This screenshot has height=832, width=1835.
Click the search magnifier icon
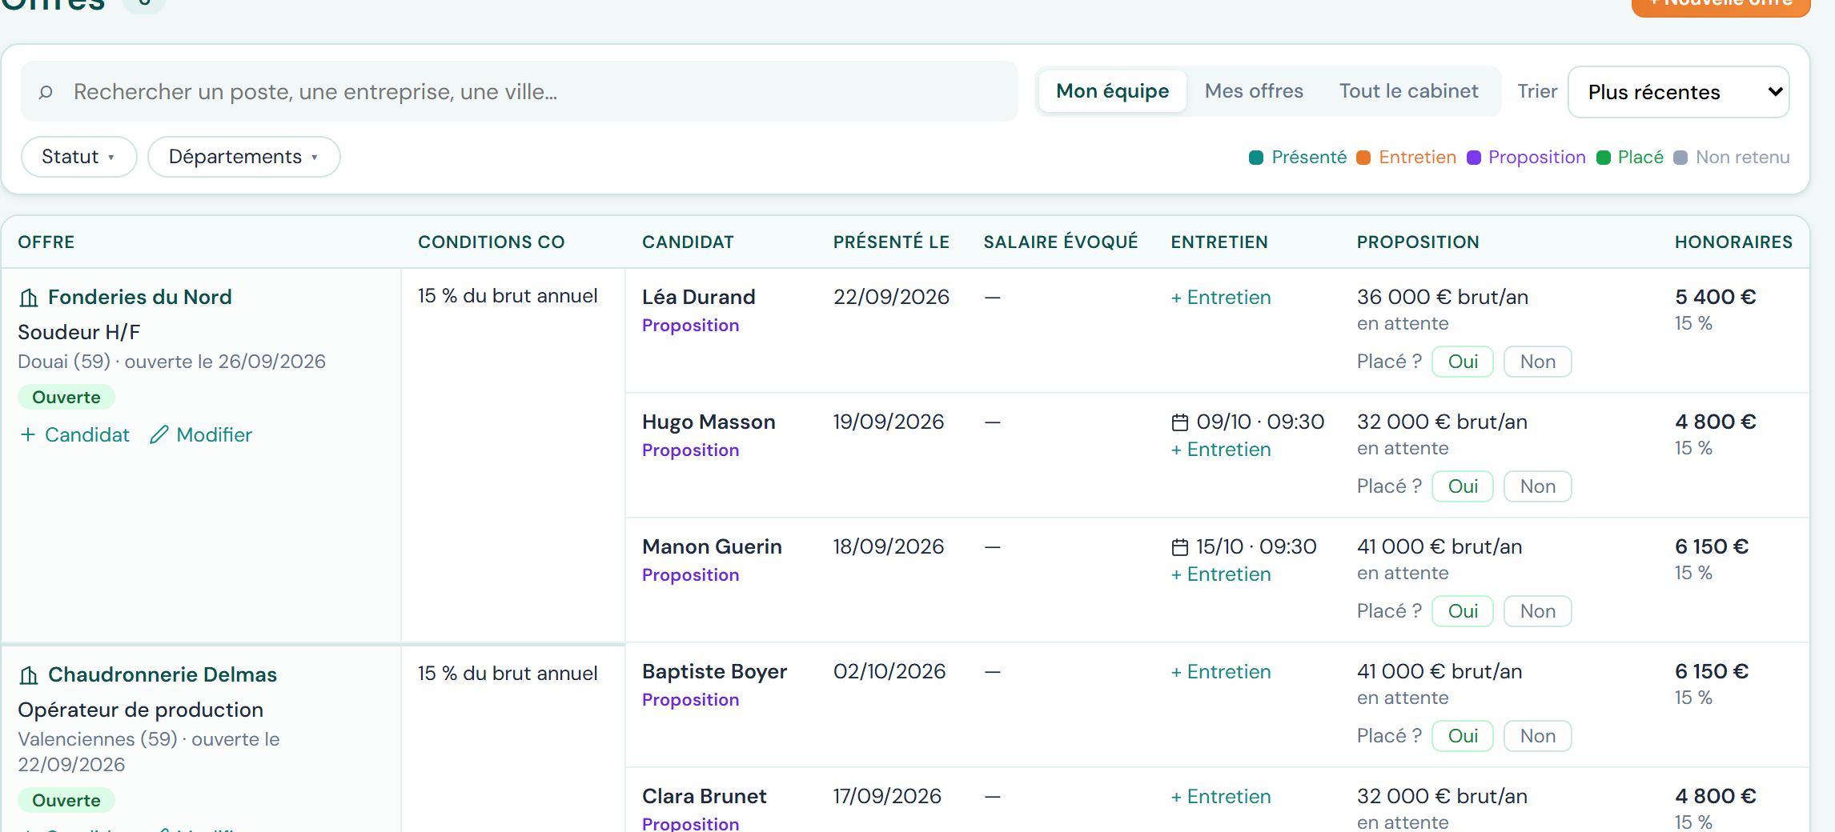[46, 92]
